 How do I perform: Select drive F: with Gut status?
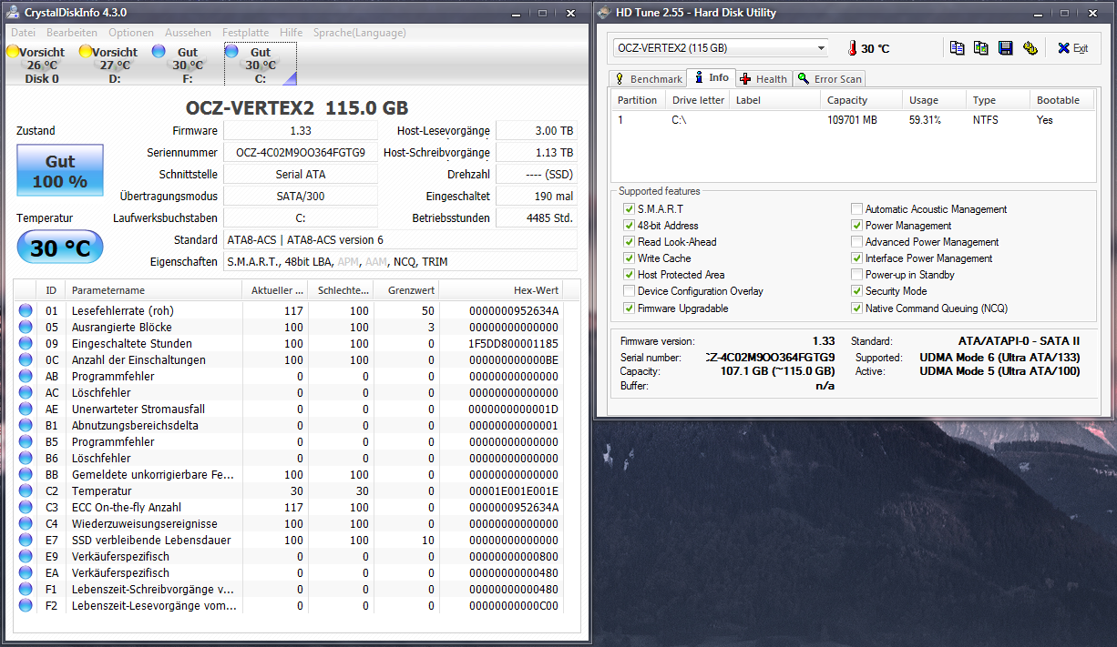(187, 65)
